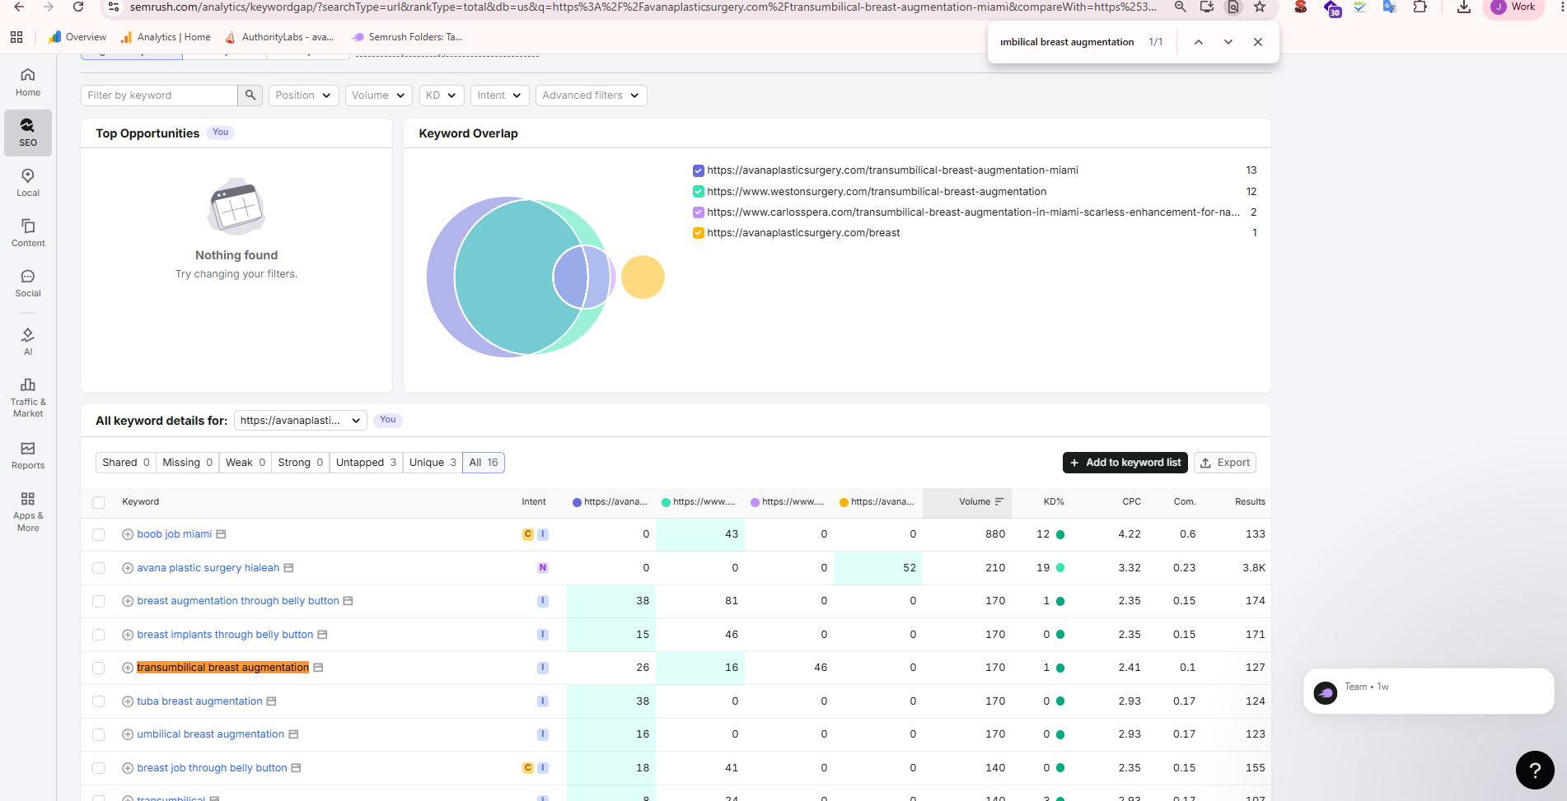Open keyword link breast implants through belly button
Image resolution: width=1567 pixels, height=801 pixels.
tap(225, 635)
